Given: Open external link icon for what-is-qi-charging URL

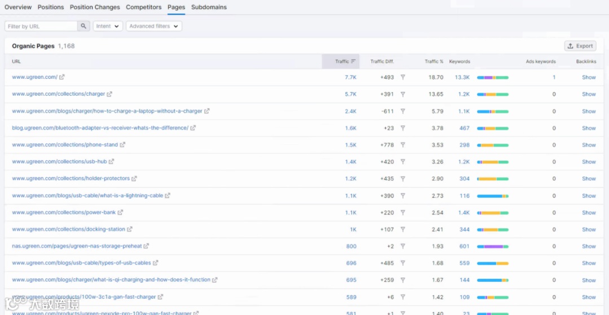Looking at the screenshot, I should click(x=215, y=279).
